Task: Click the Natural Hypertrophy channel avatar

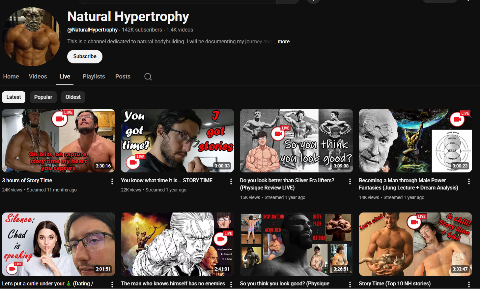Action: click(x=32, y=37)
